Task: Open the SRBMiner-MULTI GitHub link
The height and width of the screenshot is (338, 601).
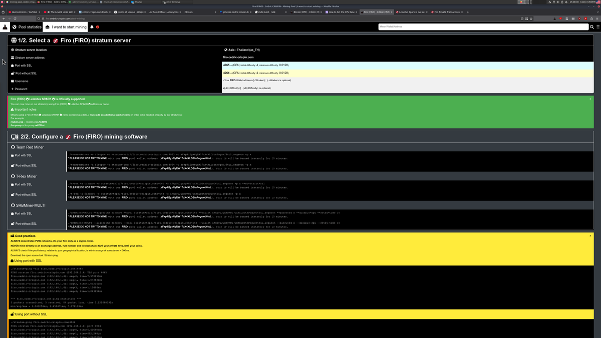Action: pos(28,205)
